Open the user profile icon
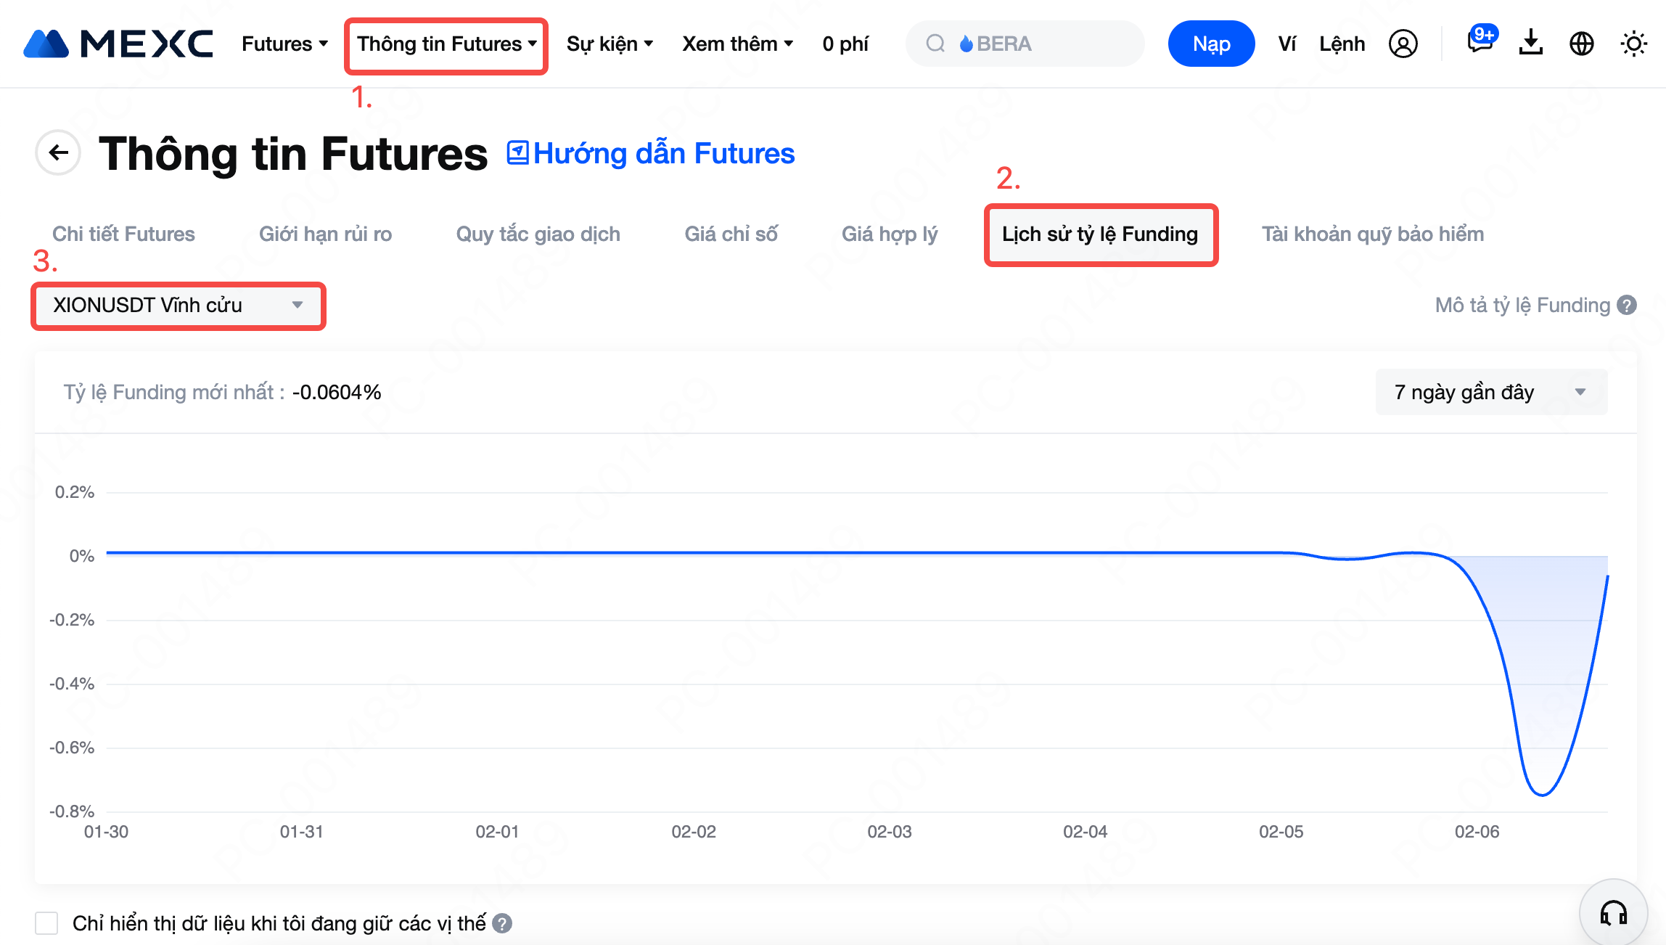 [1403, 44]
